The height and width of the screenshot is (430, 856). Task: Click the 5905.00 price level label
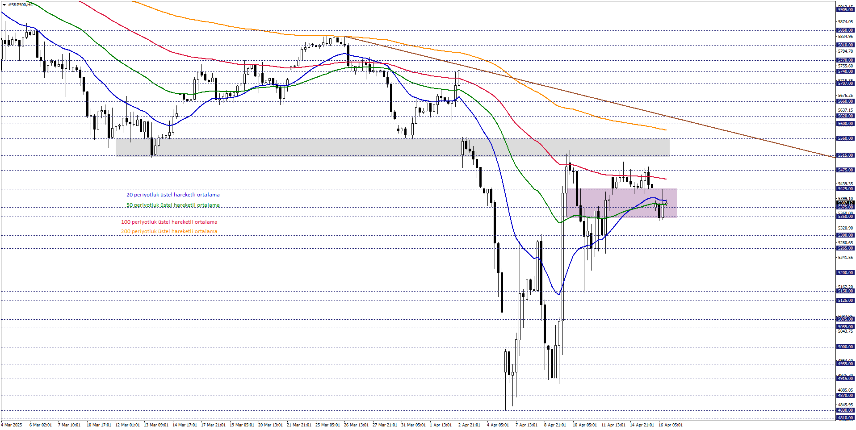(x=845, y=10)
